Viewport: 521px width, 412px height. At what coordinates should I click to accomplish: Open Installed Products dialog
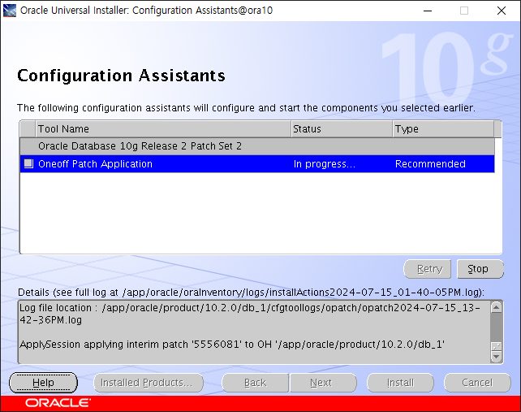149,383
